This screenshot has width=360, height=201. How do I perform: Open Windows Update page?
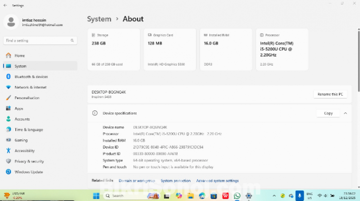tap(40, 172)
